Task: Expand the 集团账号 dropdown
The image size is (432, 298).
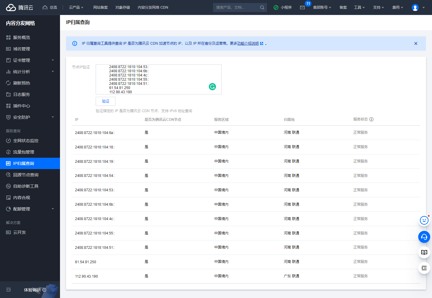Action: coord(322,7)
